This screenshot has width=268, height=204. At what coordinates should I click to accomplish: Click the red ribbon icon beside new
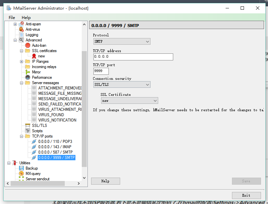coord(34,56)
